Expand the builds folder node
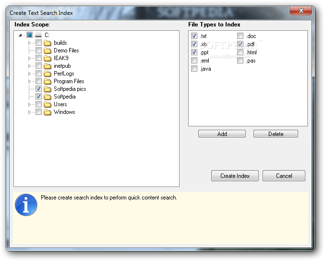The image size is (325, 261). [x=29, y=43]
